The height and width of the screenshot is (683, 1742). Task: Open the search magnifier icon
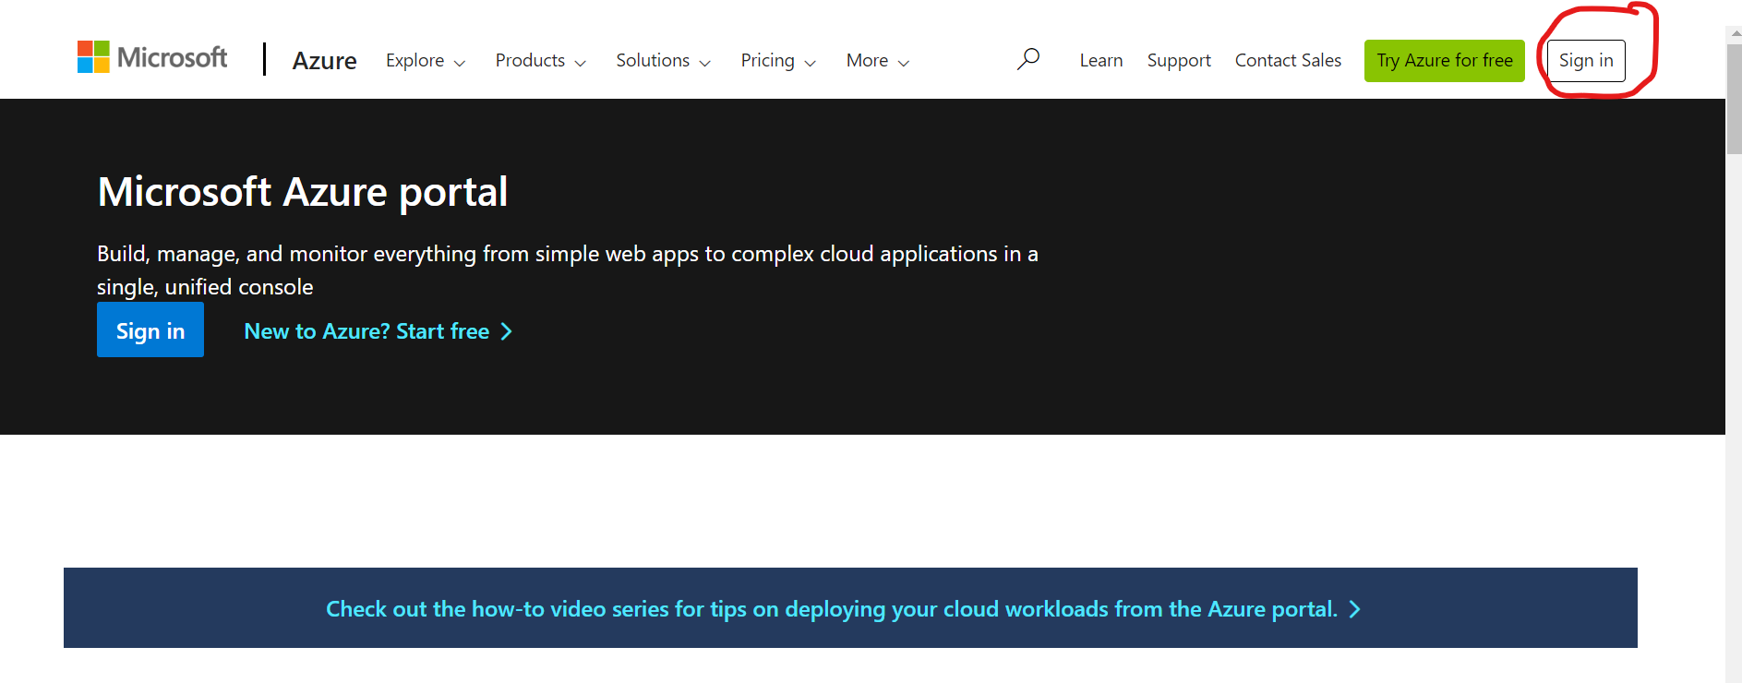pyautogui.click(x=1027, y=60)
